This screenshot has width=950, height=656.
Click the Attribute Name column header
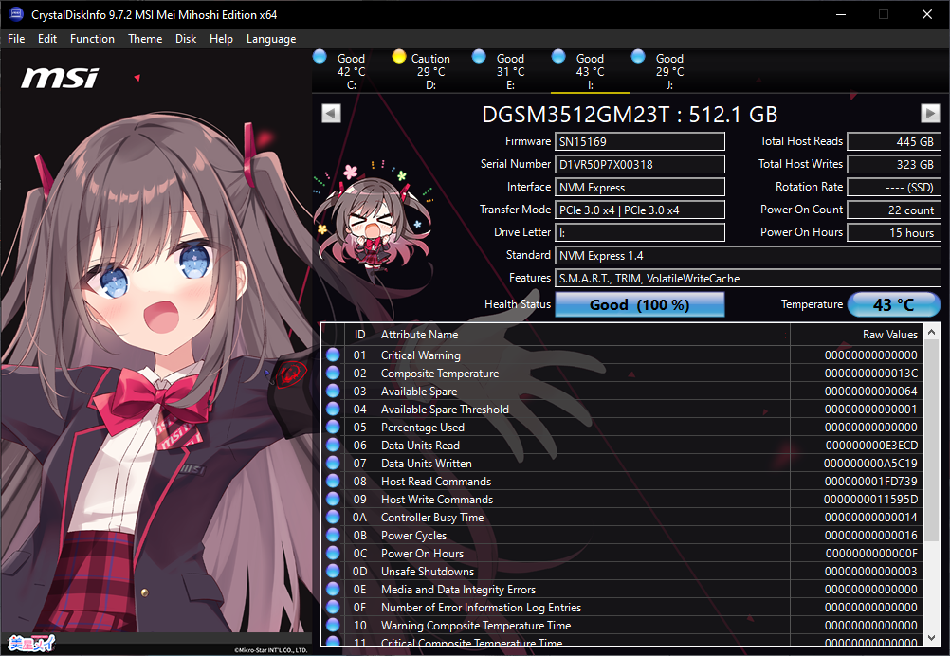(x=582, y=335)
